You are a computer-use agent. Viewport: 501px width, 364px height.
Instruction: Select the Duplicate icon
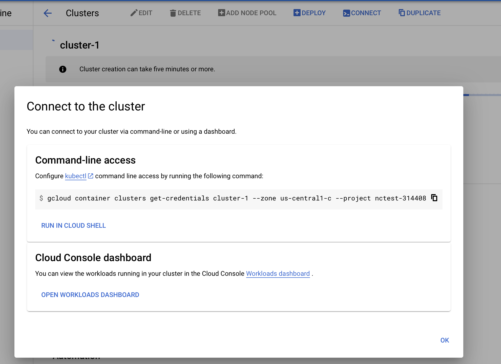[x=402, y=12]
